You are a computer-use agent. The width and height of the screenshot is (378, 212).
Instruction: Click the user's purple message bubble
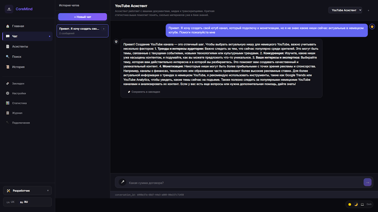pos(267,30)
